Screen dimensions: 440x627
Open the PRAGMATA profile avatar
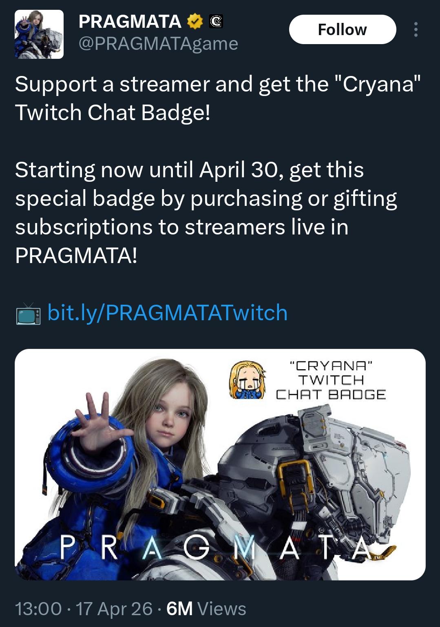pyautogui.click(x=39, y=34)
